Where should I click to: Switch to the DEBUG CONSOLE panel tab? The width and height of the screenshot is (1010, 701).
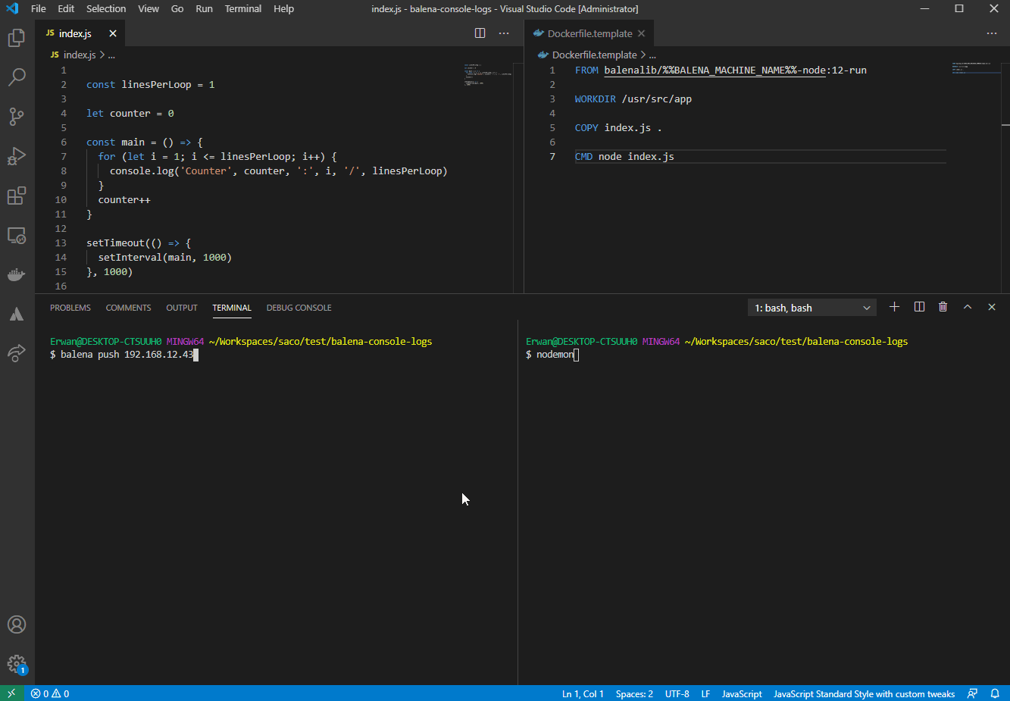click(299, 308)
